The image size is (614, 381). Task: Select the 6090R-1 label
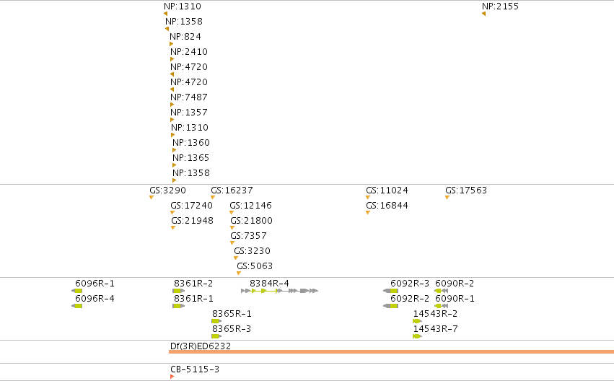[x=455, y=299]
